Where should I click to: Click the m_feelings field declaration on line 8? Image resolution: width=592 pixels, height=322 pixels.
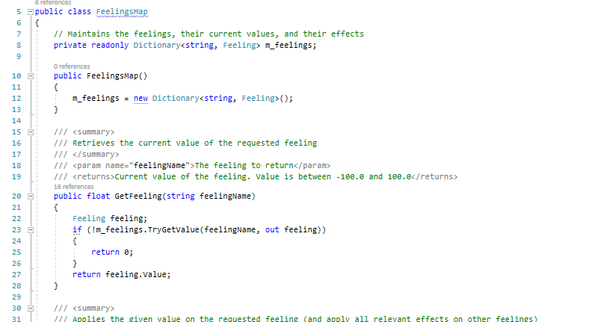(289, 46)
